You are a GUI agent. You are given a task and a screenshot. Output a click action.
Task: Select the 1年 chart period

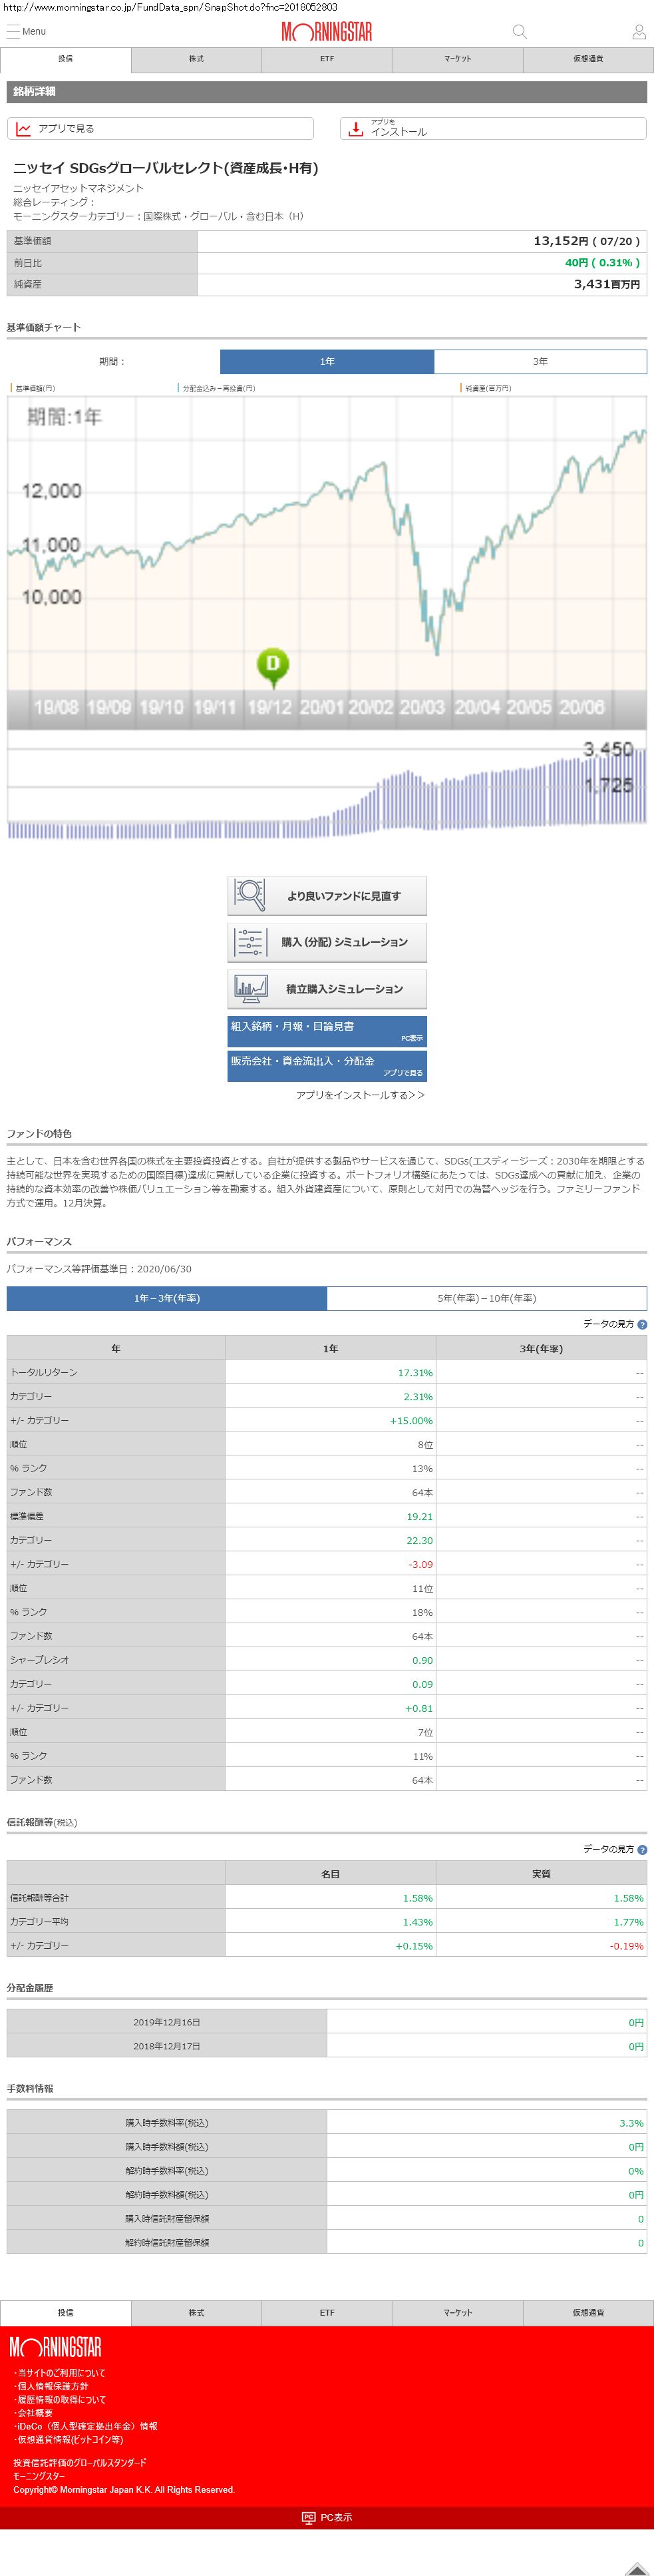(327, 361)
